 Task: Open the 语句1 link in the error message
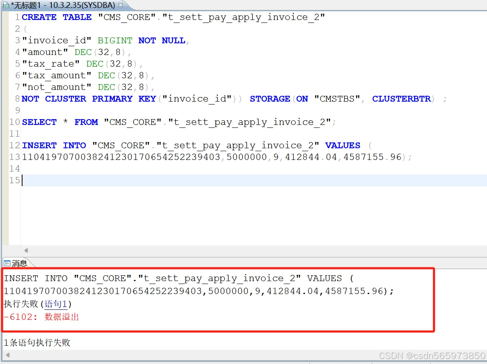coord(56,304)
